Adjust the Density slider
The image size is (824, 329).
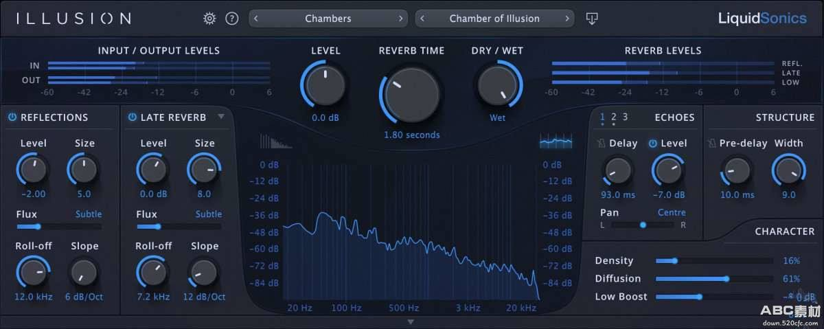click(x=714, y=261)
